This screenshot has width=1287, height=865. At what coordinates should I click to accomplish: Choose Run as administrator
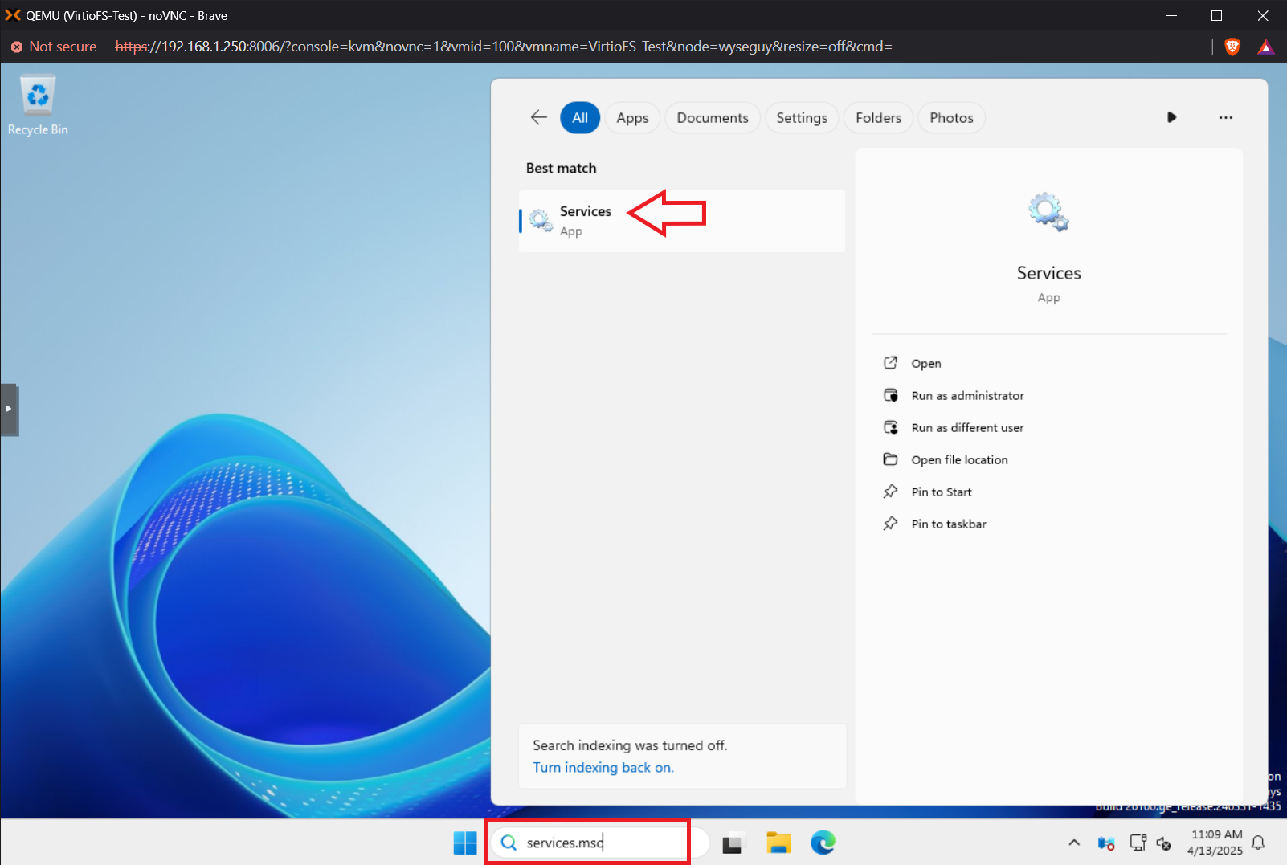[x=967, y=395]
